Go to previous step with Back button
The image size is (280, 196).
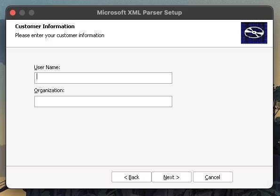[131, 177]
